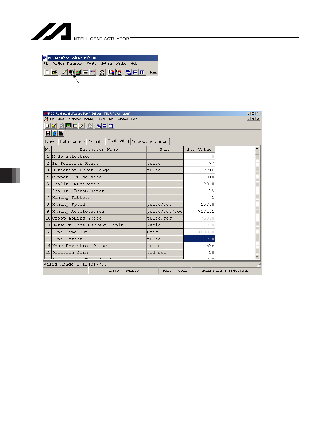Open the Help menu in P-Driver window

point(134,119)
